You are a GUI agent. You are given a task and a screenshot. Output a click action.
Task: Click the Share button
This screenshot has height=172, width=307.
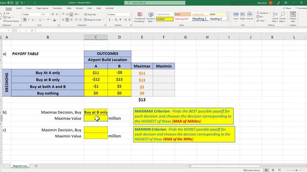pyautogui.click(x=287, y=8)
